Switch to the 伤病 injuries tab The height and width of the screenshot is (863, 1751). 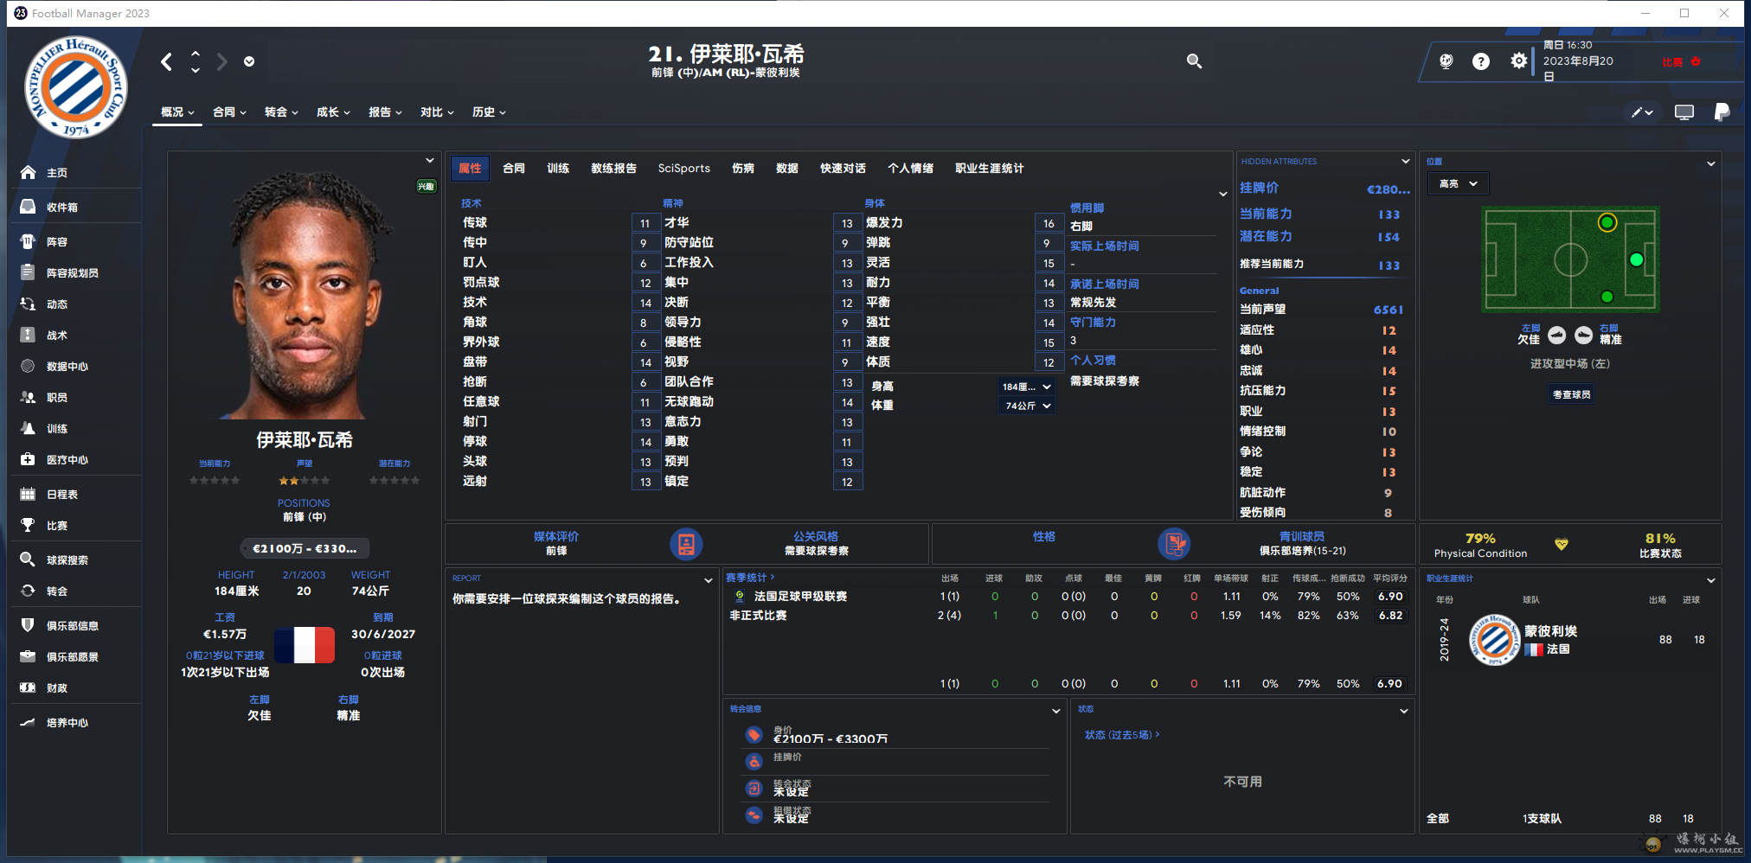pos(743,169)
